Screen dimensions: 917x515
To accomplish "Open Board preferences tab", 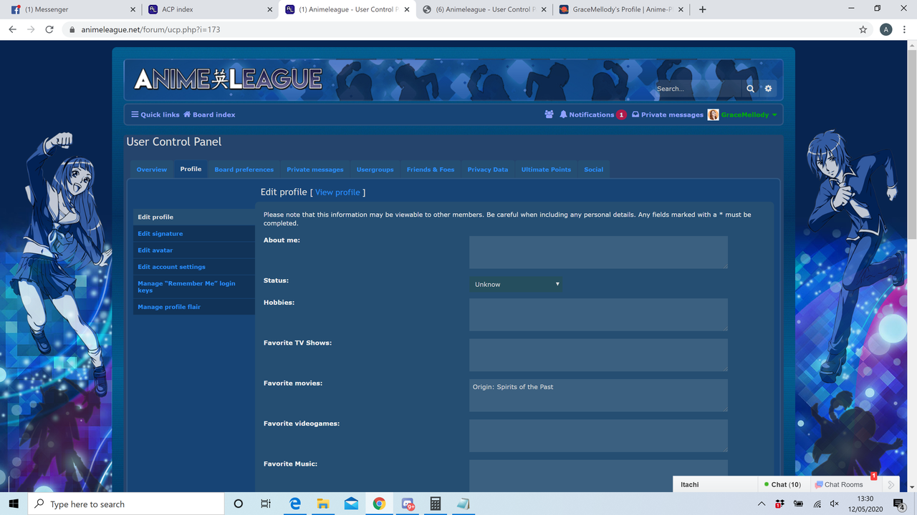I will (244, 170).
